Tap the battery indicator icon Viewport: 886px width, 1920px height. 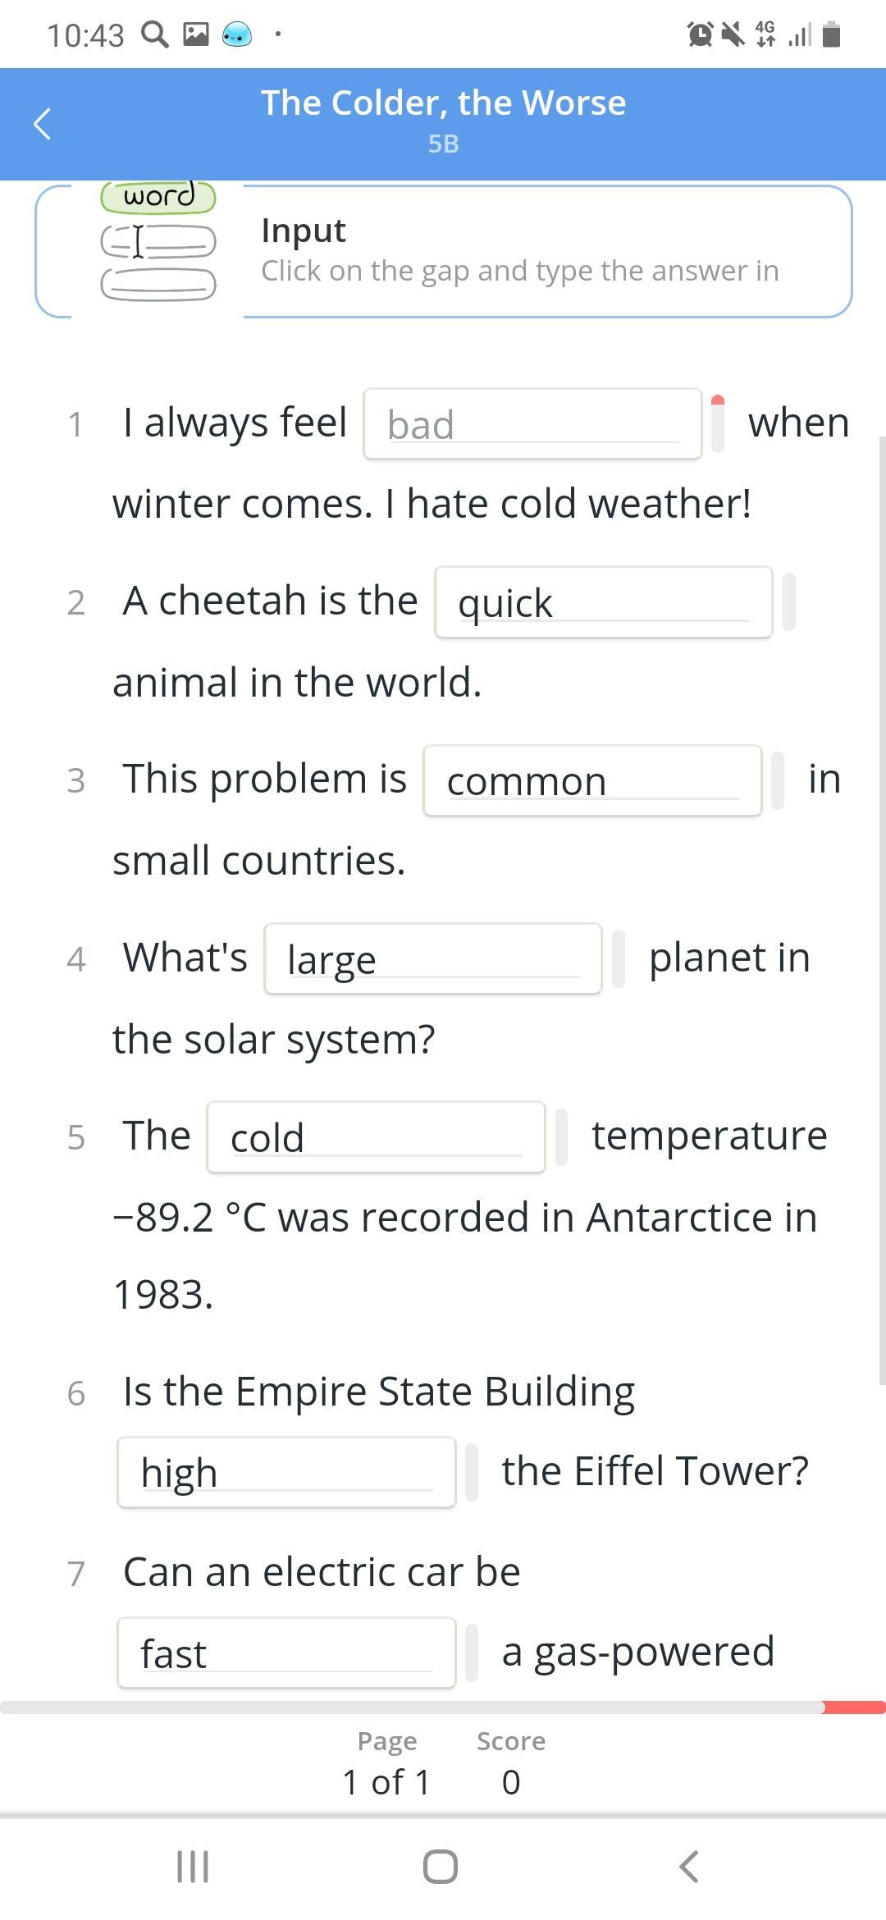831,34
